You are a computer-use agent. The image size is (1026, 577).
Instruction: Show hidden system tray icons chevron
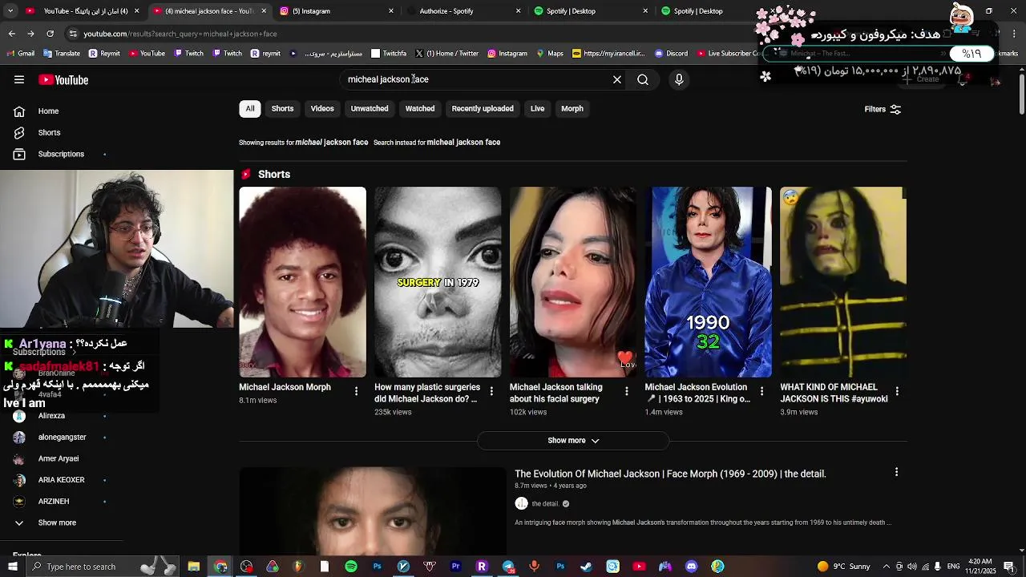(x=885, y=567)
